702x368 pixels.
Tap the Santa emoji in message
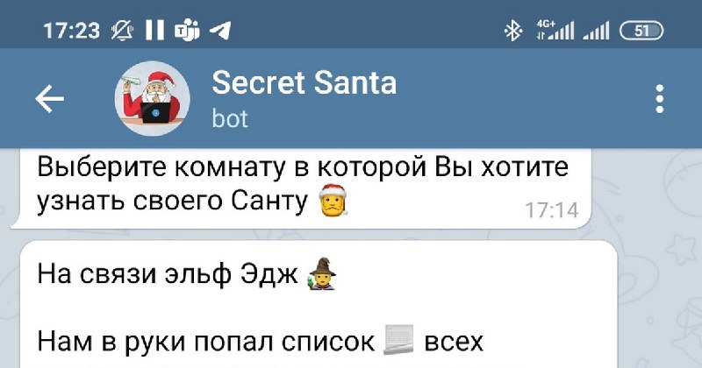333,201
